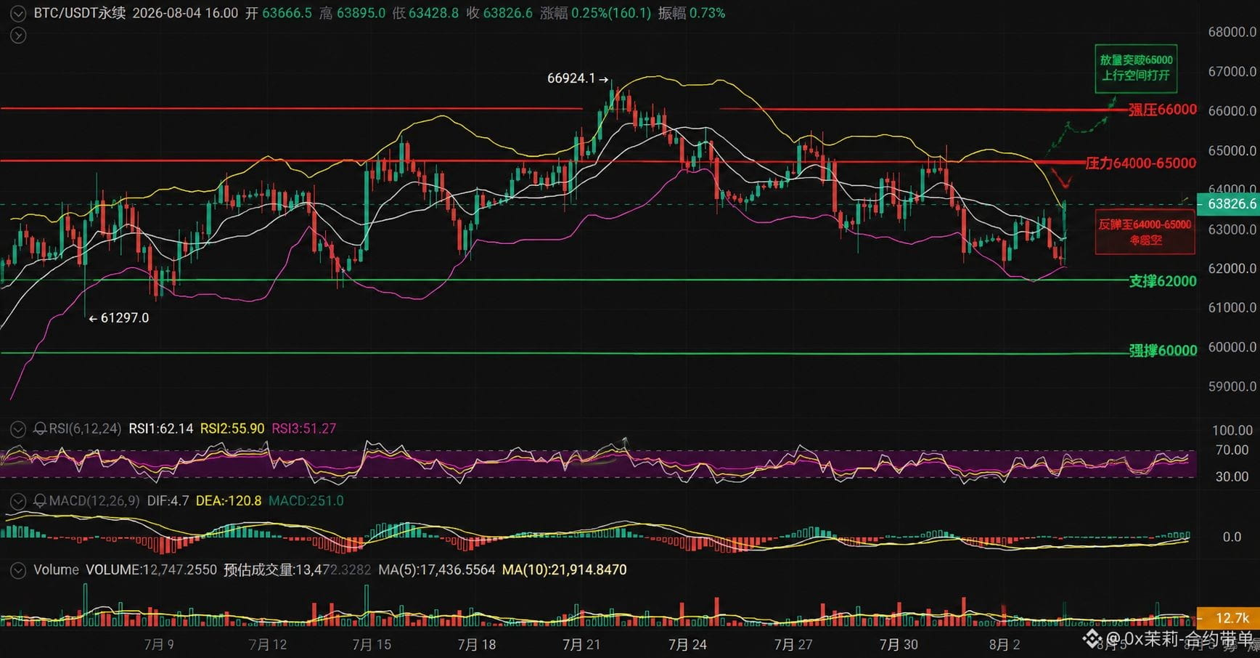The image size is (1260, 658).
Task: Click the RSI2:55.90 value
Action: pyautogui.click(x=232, y=429)
